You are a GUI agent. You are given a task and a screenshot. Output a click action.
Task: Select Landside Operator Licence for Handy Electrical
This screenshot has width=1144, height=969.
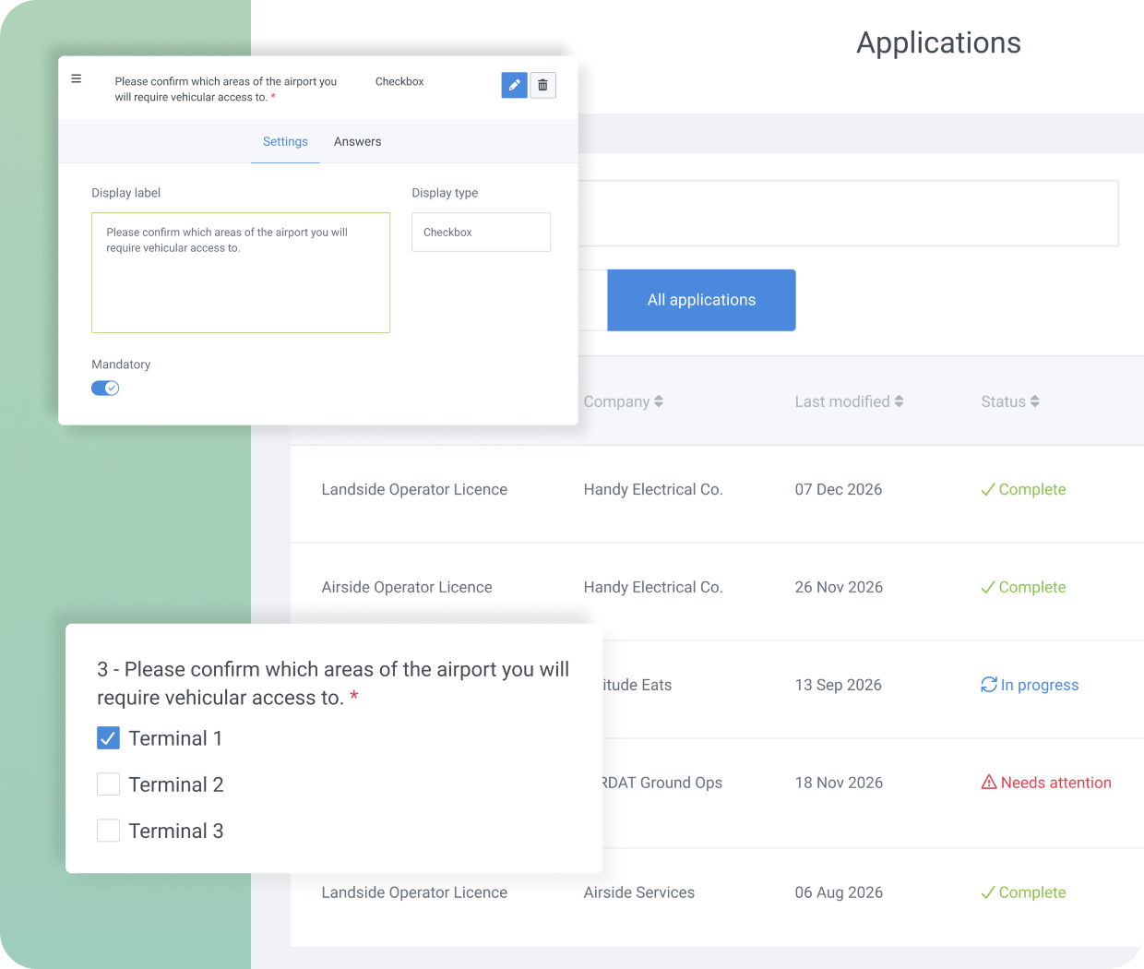414,490
